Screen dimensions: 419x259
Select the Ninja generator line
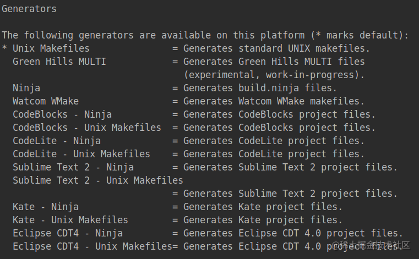(x=26, y=88)
